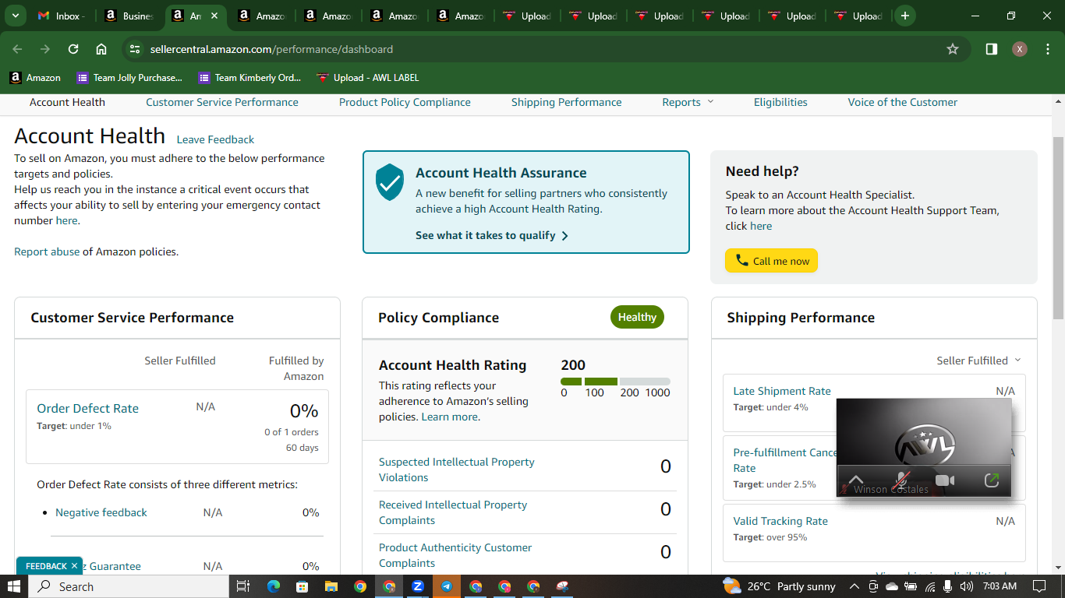Open File Explorer from the taskbar
The height and width of the screenshot is (598, 1065).
[331, 586]
